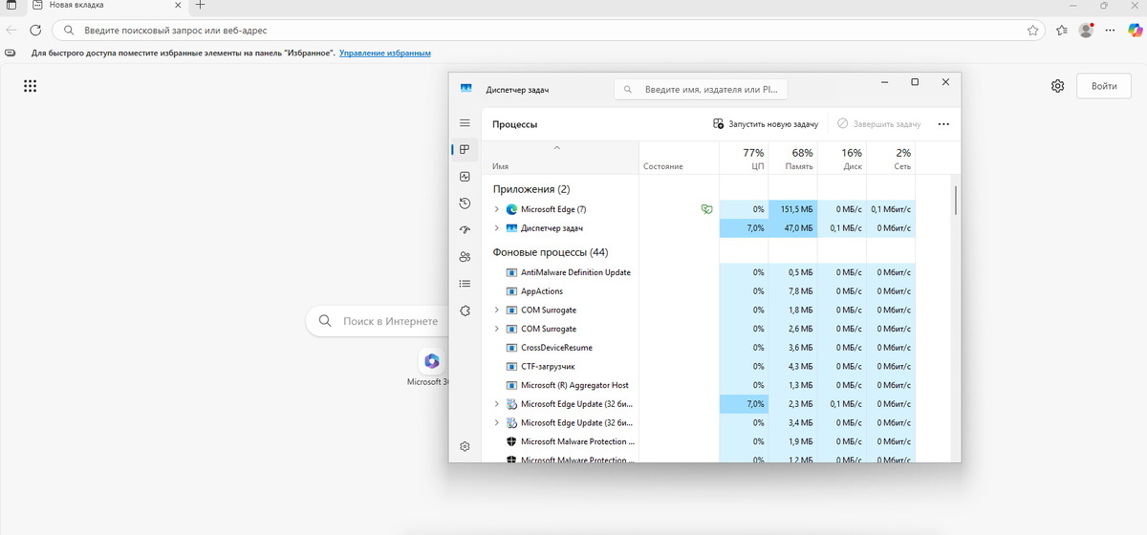Expand second Microsoft Edge Update (32 бит) row
1147x535 pixels.
coord(496,422)
